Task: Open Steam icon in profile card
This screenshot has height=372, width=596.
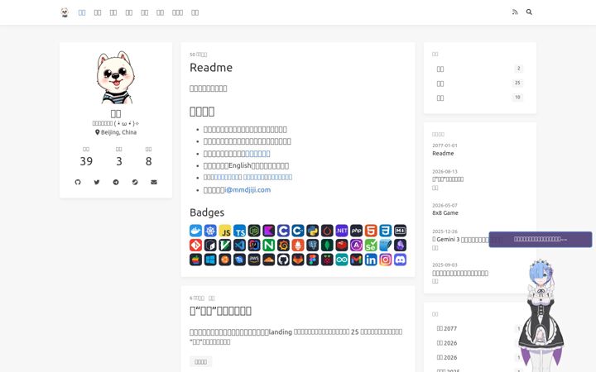Action: [135, 182]
